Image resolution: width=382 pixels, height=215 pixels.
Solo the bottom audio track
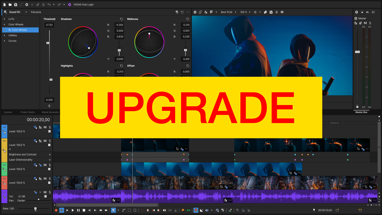click(x=50, y=192)
